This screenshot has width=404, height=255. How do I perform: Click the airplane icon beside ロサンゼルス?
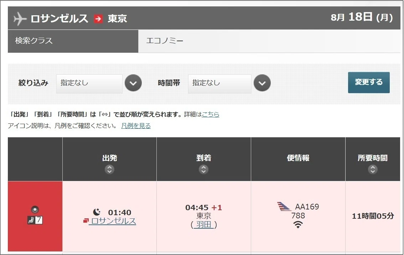click(20, 19)
